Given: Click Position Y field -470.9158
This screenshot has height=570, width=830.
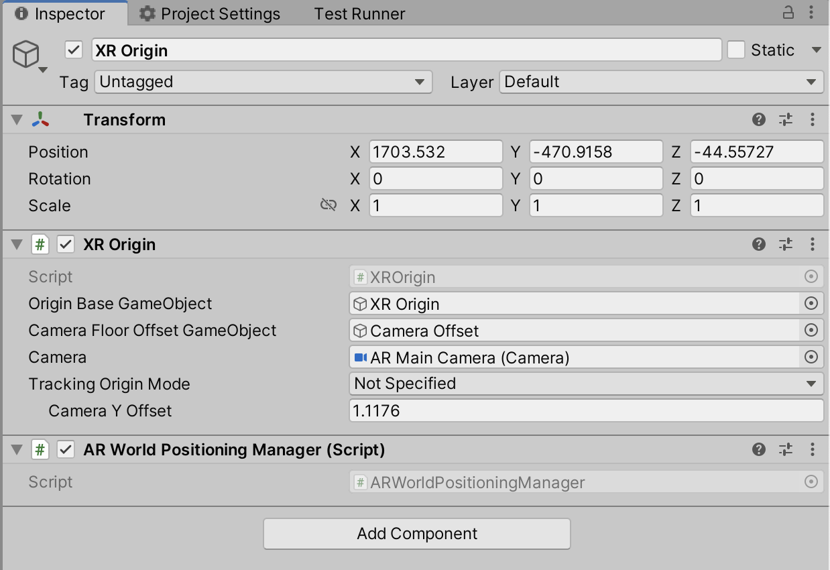Looking at the screenshot, I should (x=596, y=152).
